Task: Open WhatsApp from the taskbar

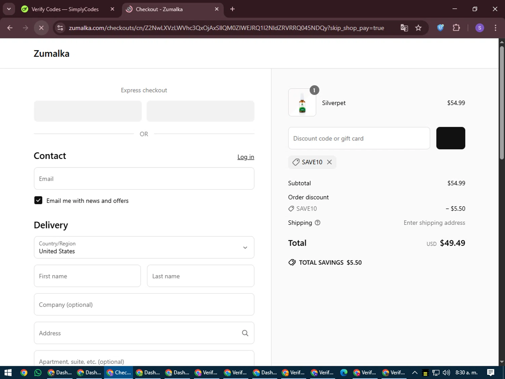Action: (x=38, y=373)
